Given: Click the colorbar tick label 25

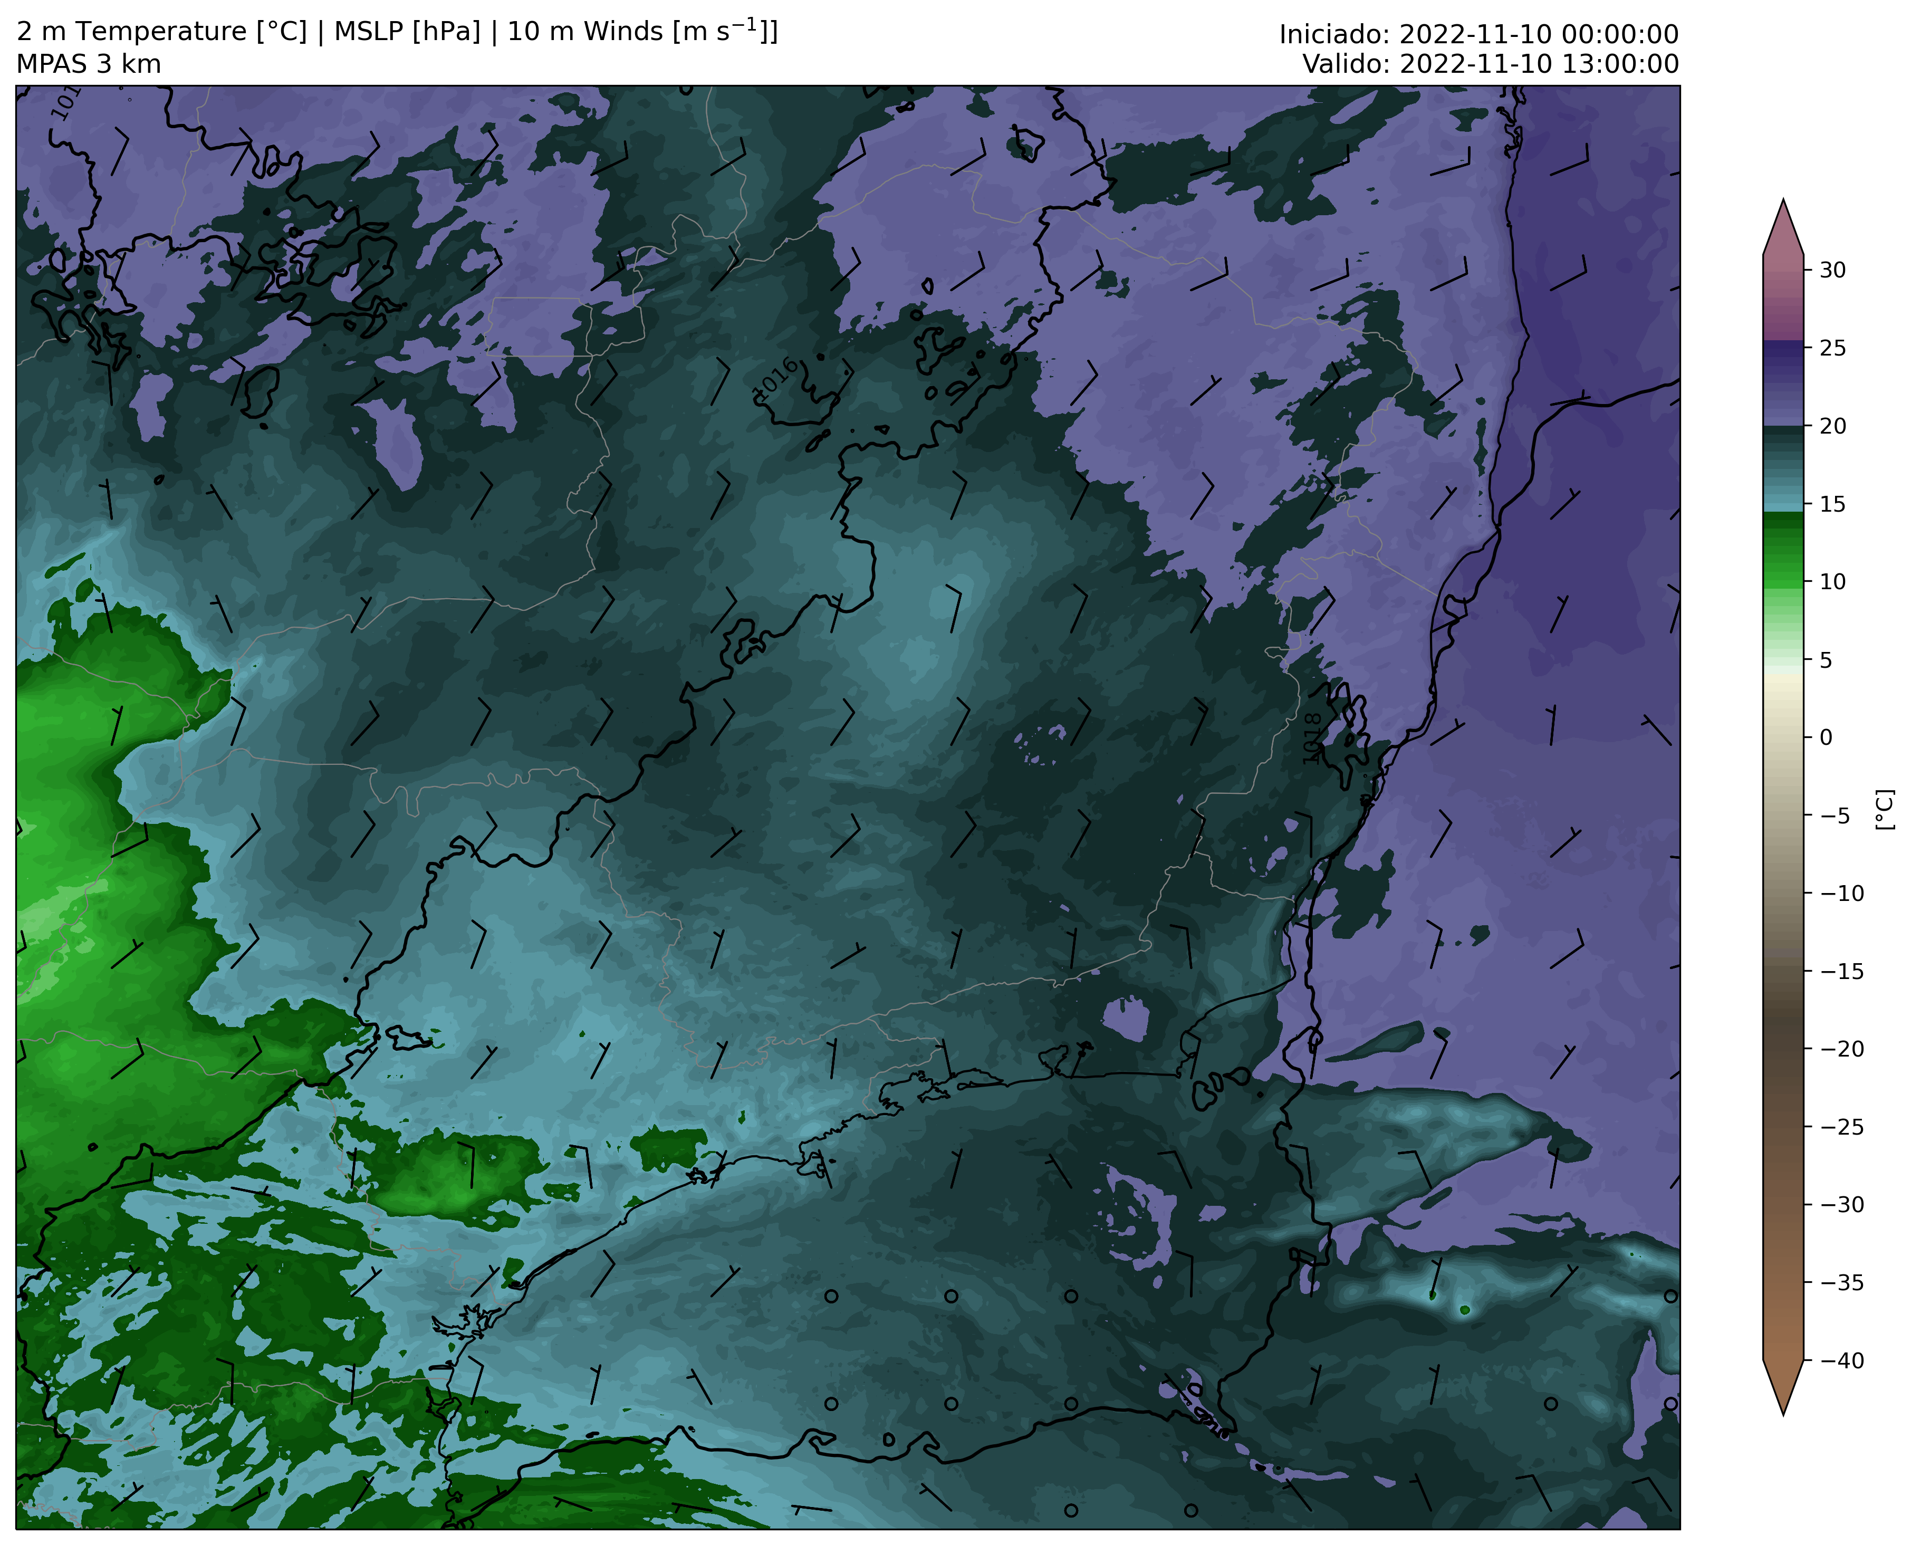Looking at the screenshot, I should pyautogui.click(x=1832, y=348).
